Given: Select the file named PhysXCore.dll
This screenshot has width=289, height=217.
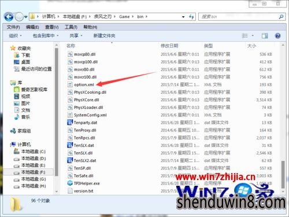Looking at the screenshot, I should [x=87, y=100].
